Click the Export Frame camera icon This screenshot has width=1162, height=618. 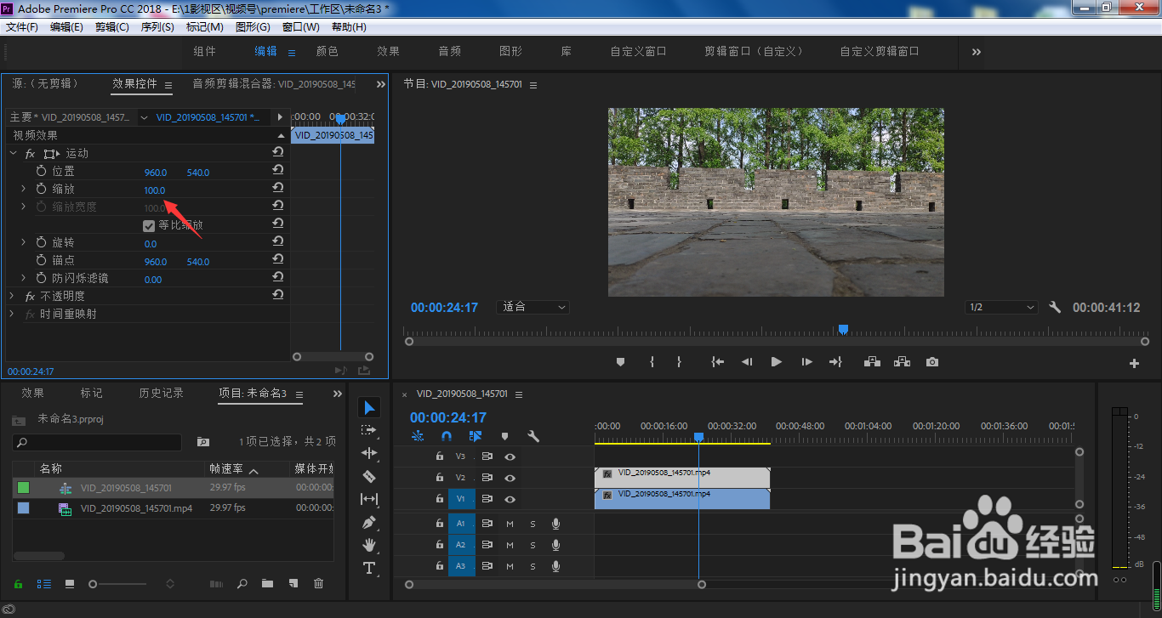(932, 362)
